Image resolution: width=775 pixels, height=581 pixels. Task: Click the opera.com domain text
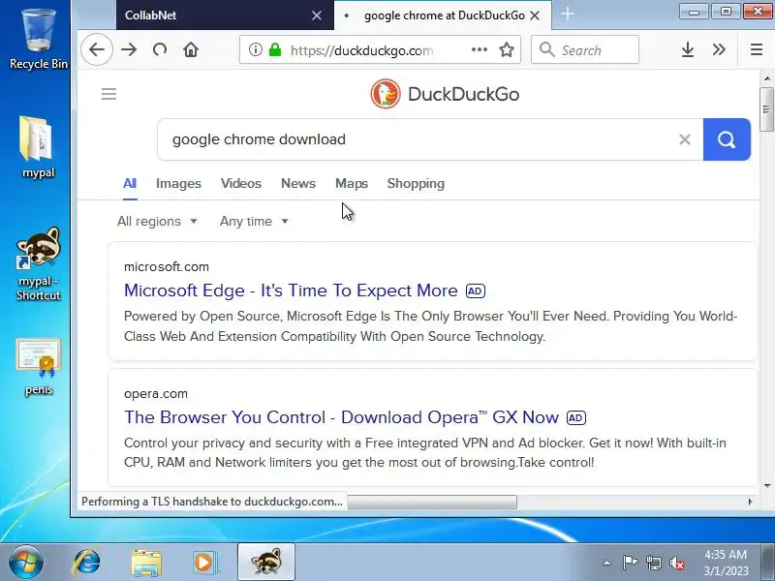pyautogui.click(x=156, y=394)
